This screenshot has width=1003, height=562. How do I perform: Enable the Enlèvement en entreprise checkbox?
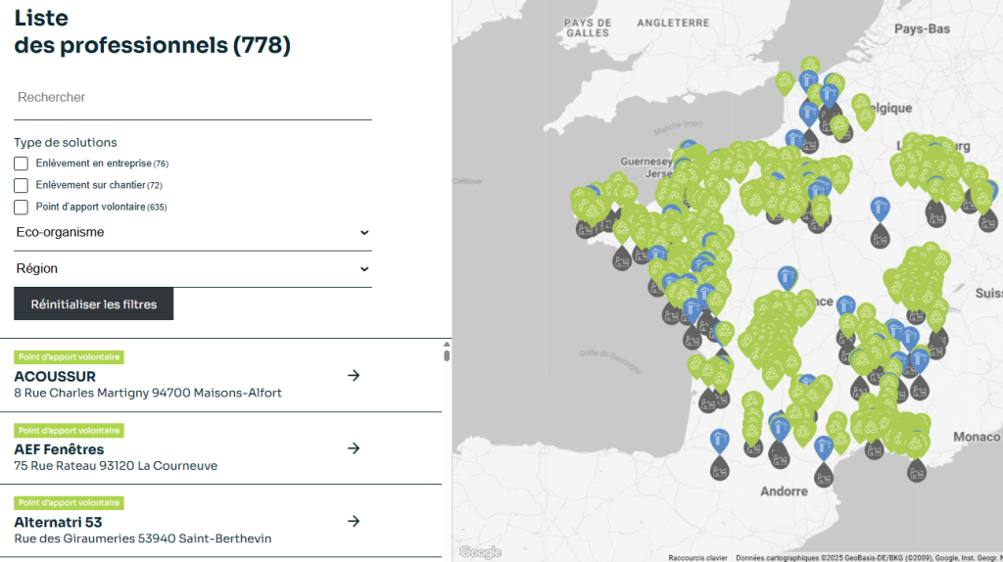click(x=21, y=164)
